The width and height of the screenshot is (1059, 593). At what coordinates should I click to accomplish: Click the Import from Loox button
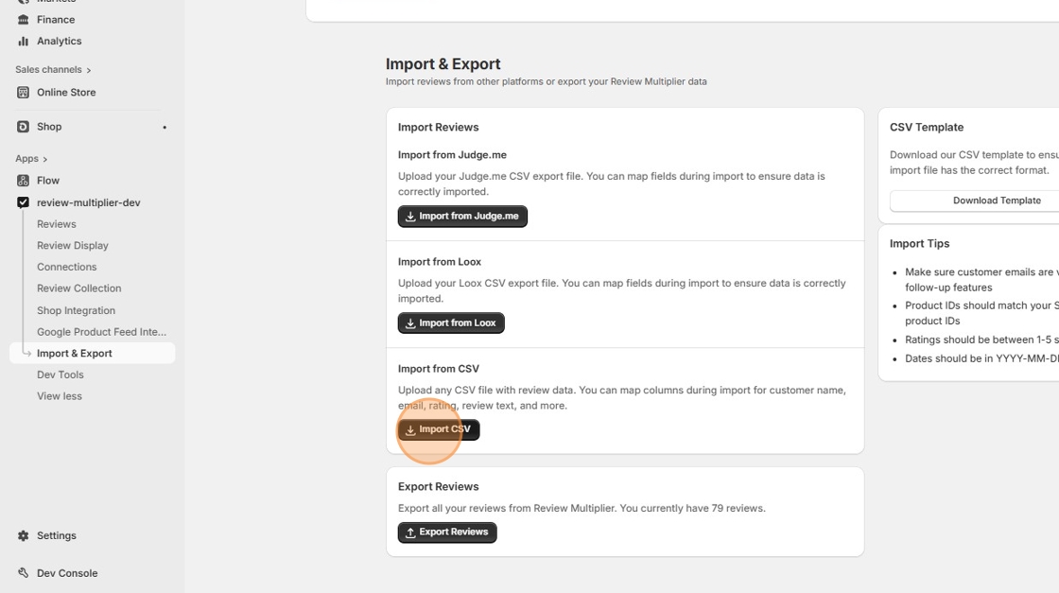click(x=451, y=323)
